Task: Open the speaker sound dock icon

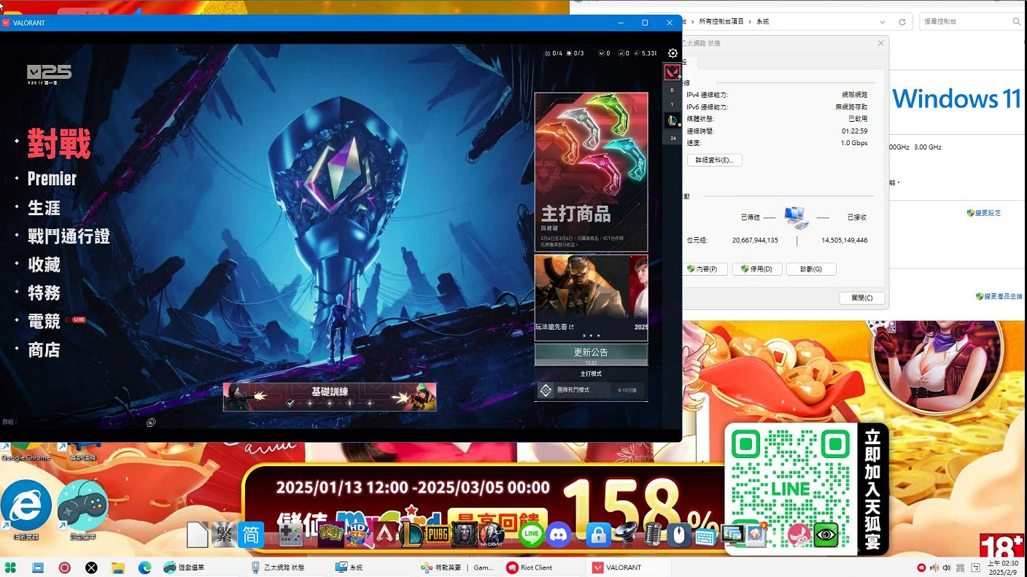Action: (x=625, y=535)
